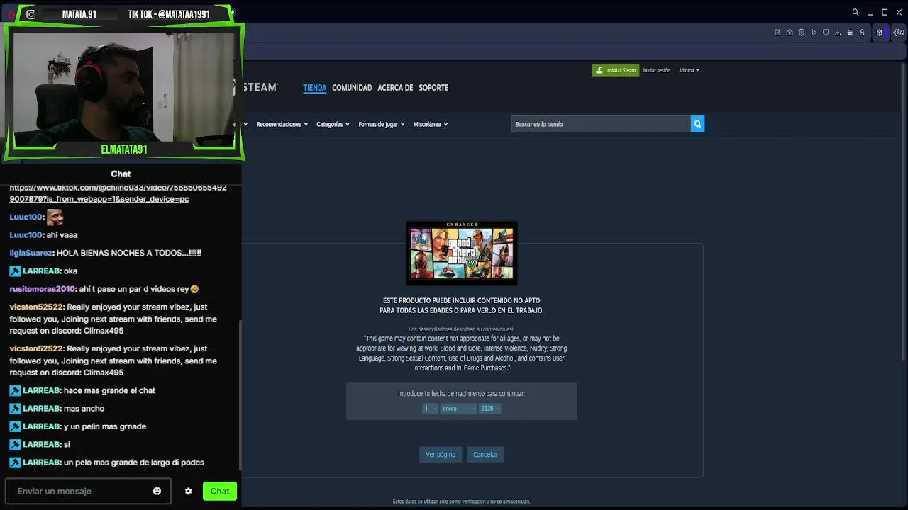Click the paper-plane send icon in toolbar
Viewport: 908px width, 510px height.
pyautogui.click(x=814, y=33)
